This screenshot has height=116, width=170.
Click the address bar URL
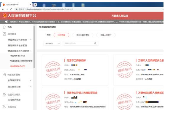[49, 9]
